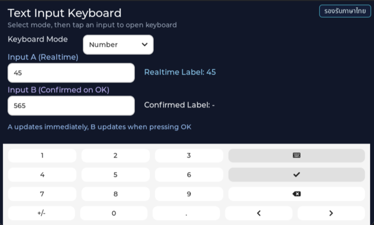The image size is (374, 225).
Task: Tap the number 1 key
Action: [x=42, y=155]
